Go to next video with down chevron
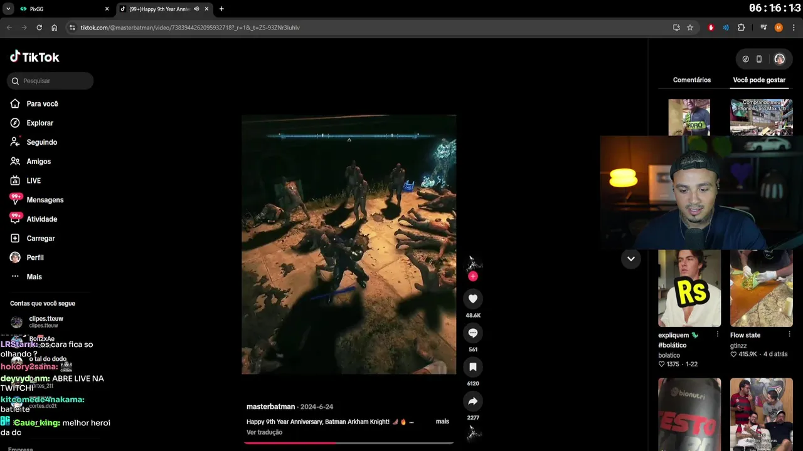803x451 pixels. (x=630, y=259)
